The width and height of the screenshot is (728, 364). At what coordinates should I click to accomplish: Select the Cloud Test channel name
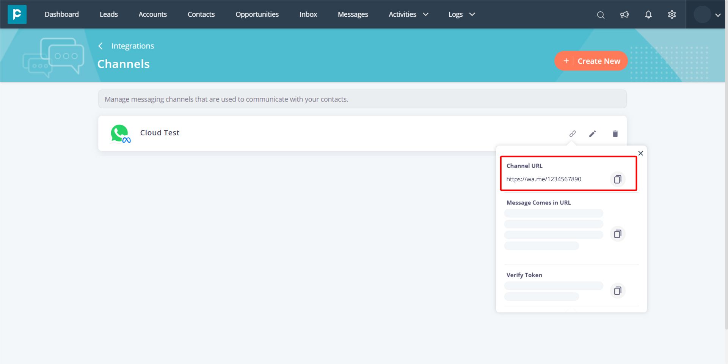click(160, 133)
